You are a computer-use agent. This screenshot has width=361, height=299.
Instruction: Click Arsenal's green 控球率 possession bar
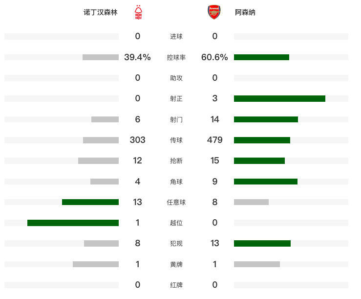[x=261, y=57]
